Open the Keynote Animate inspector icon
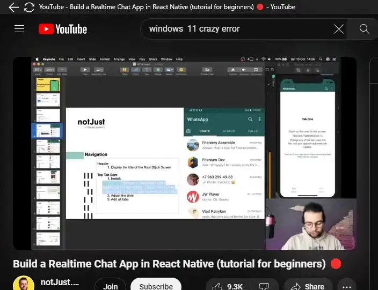This screenshot has width=378, height=290. coord(243,70)
